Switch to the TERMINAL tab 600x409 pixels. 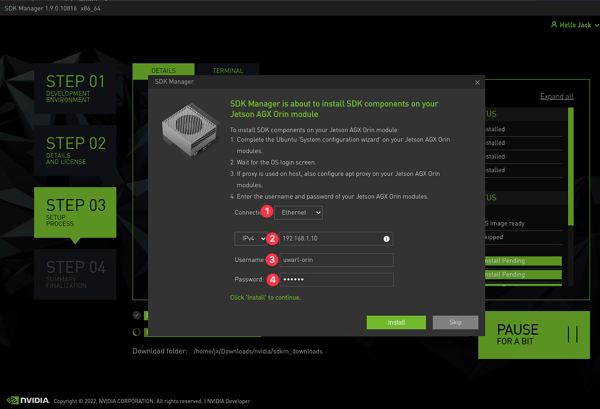tap(228, 71)
